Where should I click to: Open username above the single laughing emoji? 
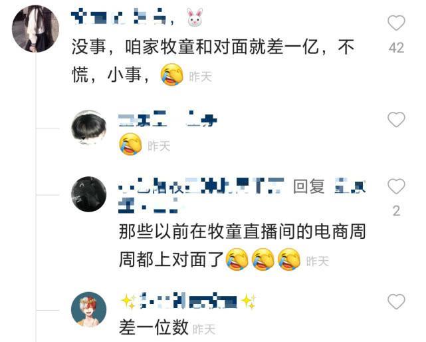pyautogui.click(x=167, y=119)
